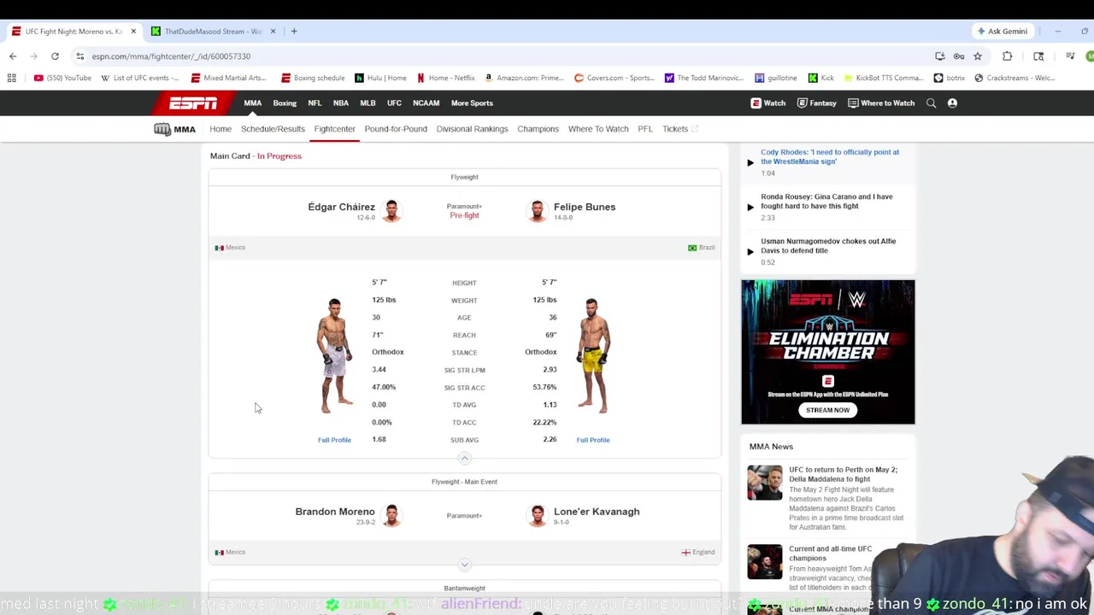Screen dimensions: 1094x615
Task: Open the Boxing schedule bookmark
Action: click(312, 78)
